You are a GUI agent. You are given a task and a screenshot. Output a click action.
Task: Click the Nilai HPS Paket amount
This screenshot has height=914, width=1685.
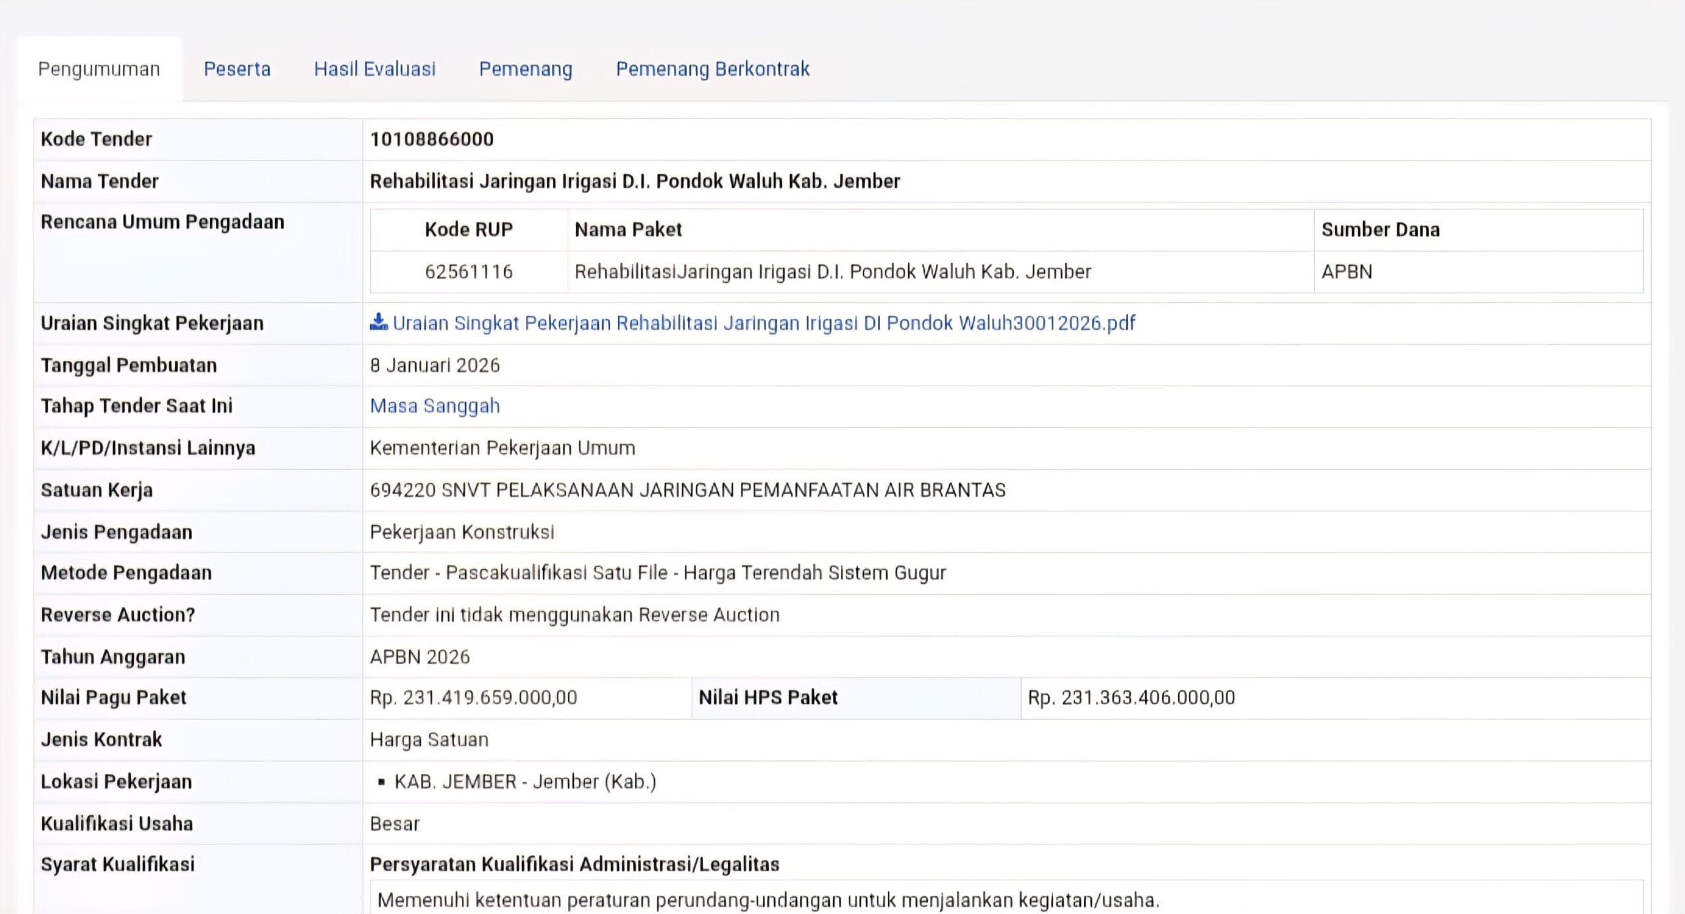click(x=1131, y=698)
